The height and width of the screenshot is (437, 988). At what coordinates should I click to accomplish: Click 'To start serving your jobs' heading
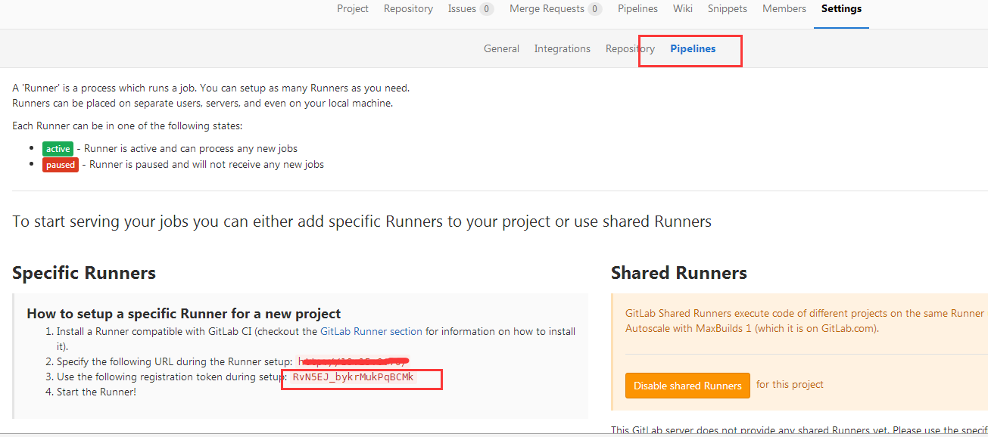pos(362,222)
